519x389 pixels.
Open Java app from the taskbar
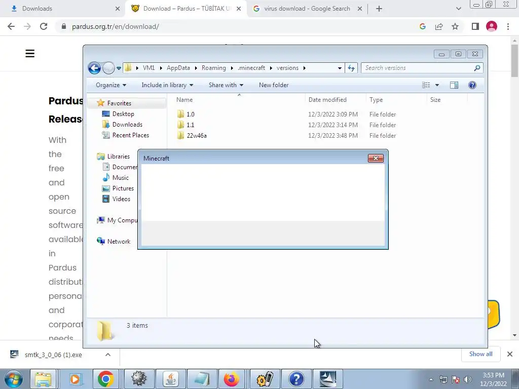pyautogui.click(x=171, y=379)
